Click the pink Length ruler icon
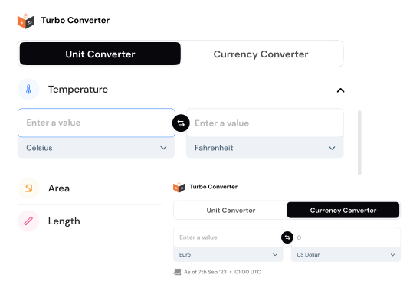Image resolution: width=413 pixels, height=291 pixels. click(x=28, y=221)
